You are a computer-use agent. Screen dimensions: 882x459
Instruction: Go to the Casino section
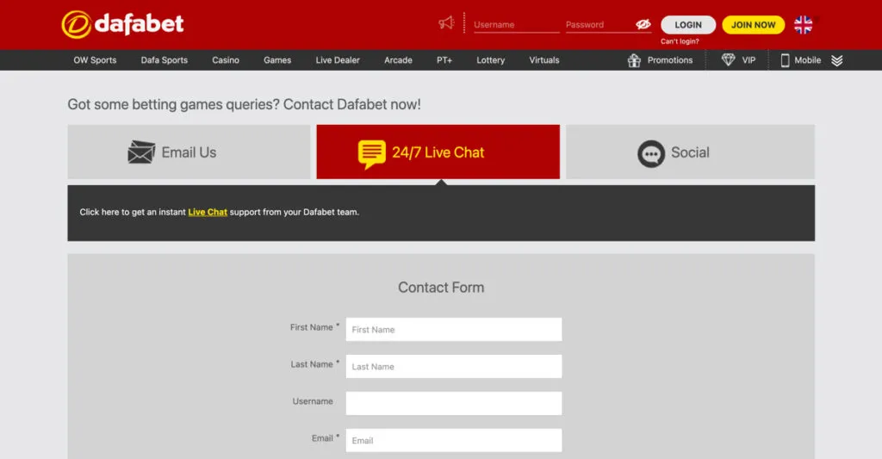coord(226,60)
